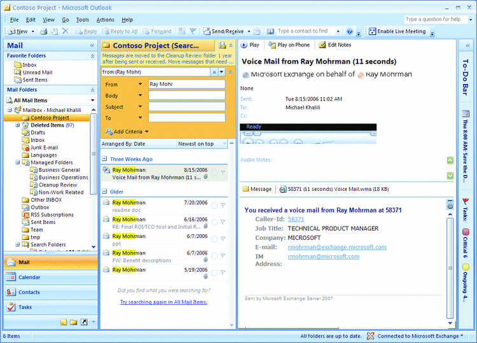Click Try searching again in All Mail Items
Screen dimensions: 477x343
pyautogui.click(x=163, y=302)
